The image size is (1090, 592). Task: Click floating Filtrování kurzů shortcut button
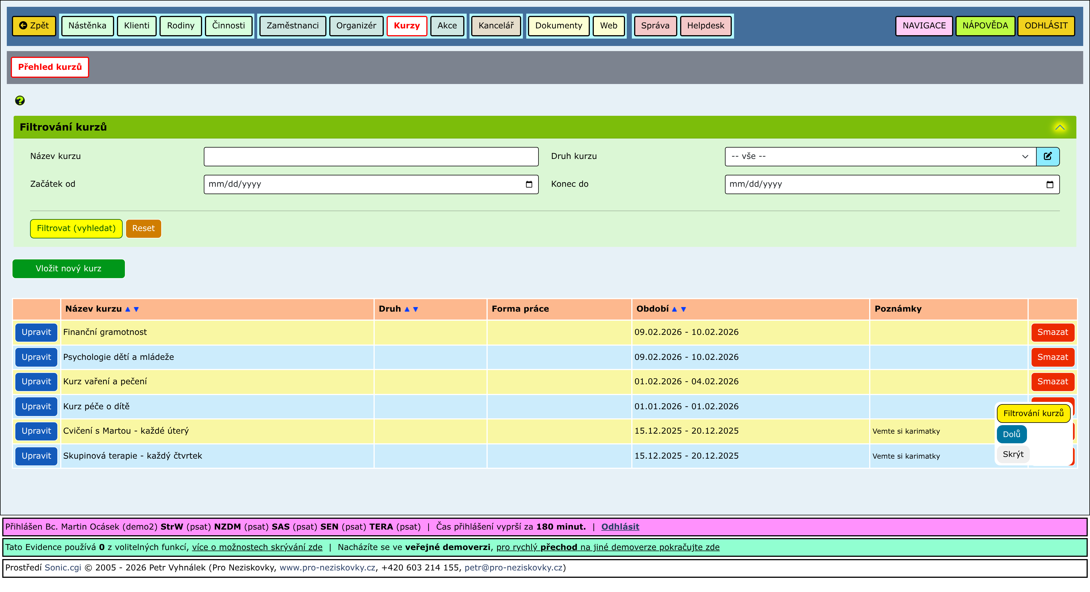[1033, 414]
